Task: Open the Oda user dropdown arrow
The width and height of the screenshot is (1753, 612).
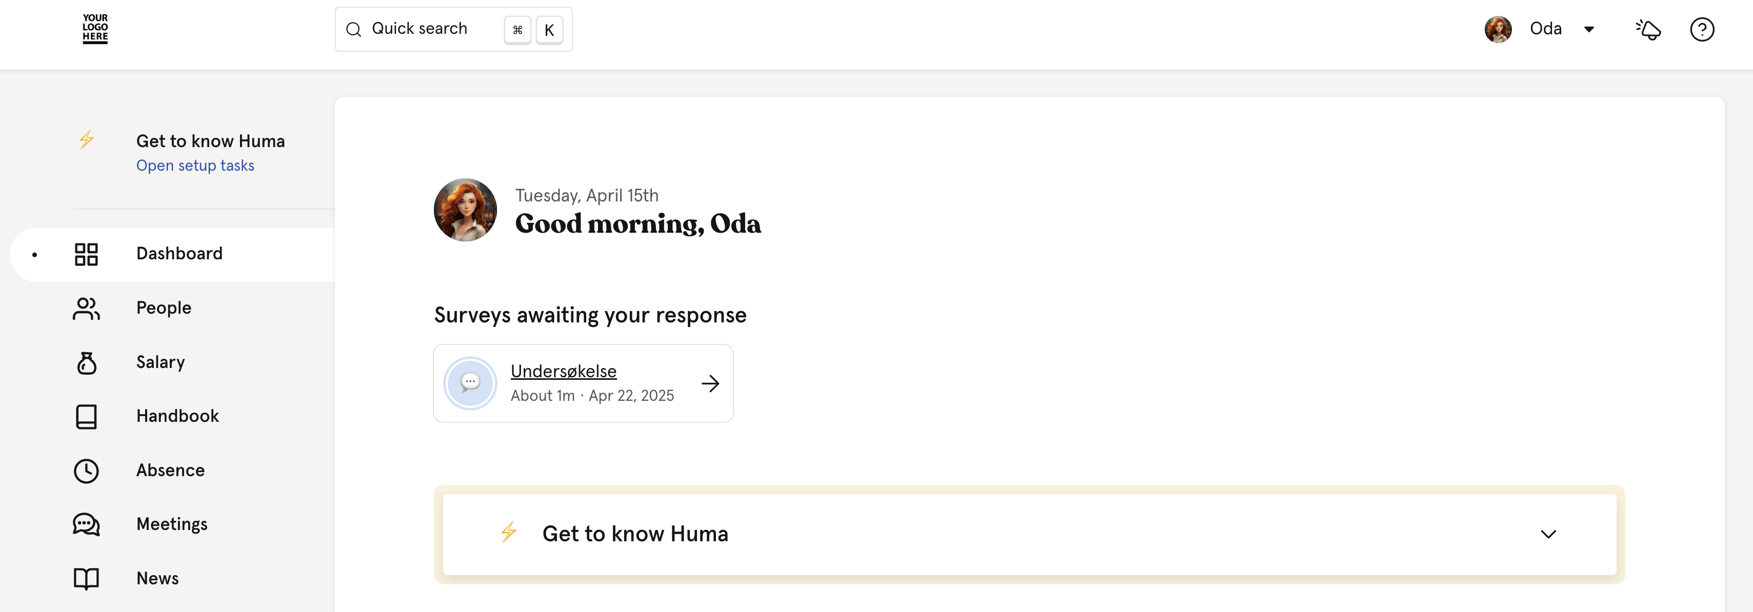Action: pos(1589,29)
